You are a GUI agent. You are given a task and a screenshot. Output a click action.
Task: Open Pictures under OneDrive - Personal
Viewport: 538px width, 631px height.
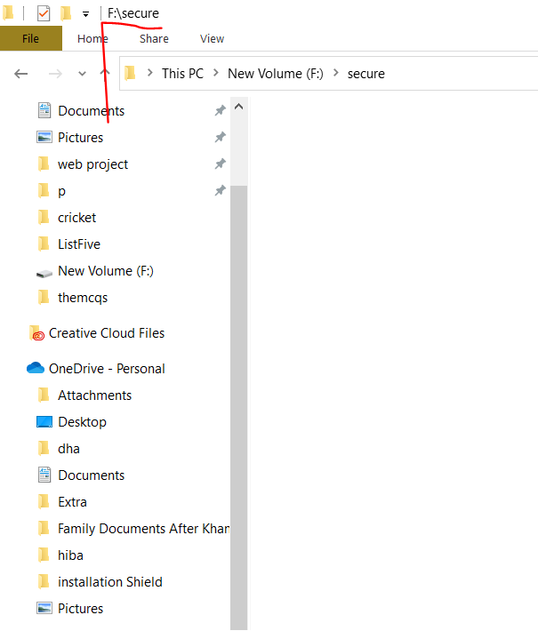pos(81,609)
